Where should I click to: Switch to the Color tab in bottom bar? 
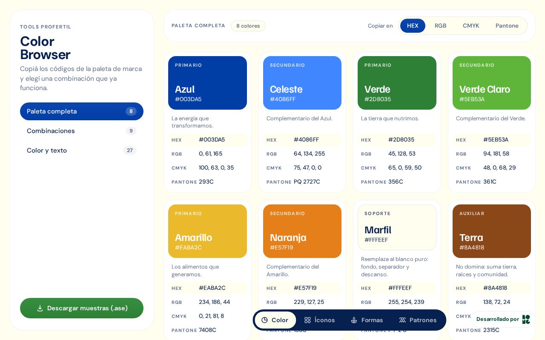tap(275, 320)
